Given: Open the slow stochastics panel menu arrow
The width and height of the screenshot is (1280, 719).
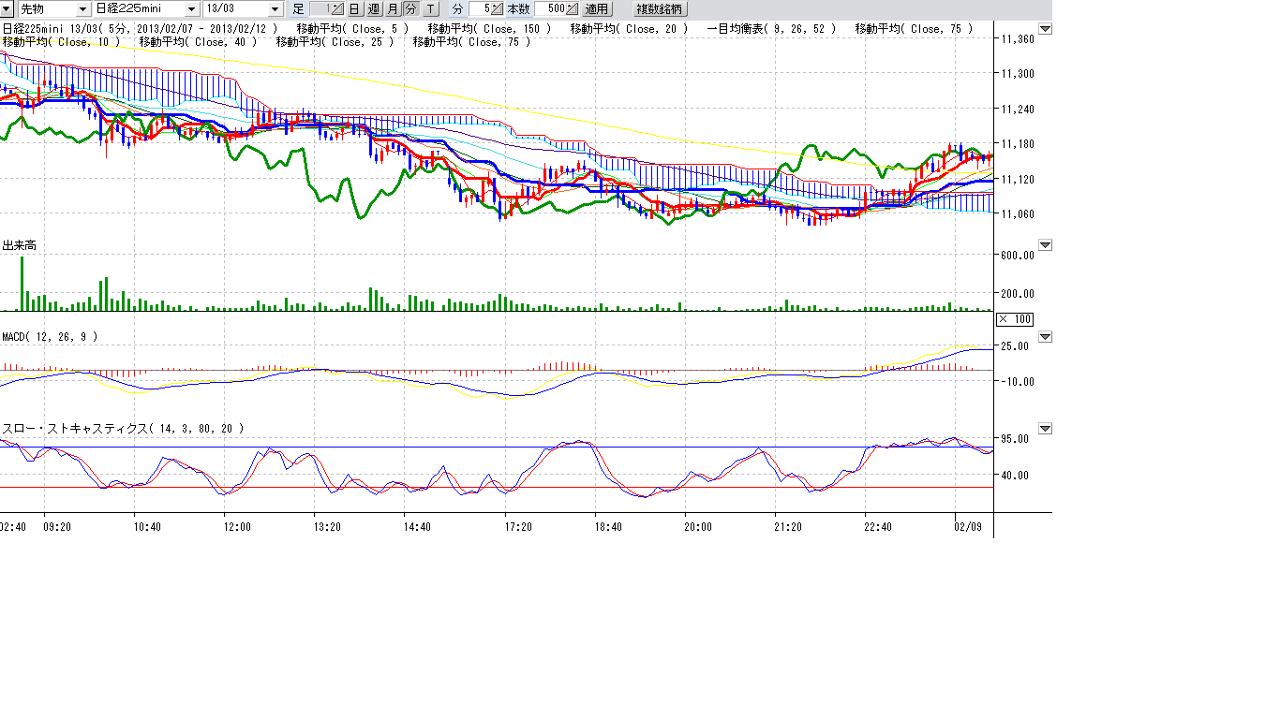Looking at the screenshot, I should pyautogui.click(x=1046, y=429).
